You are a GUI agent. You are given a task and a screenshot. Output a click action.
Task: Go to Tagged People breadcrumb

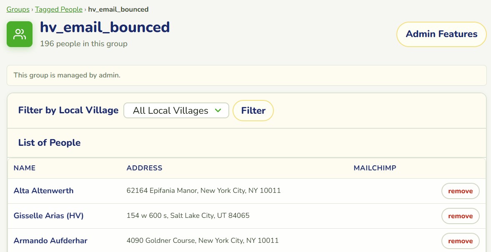click(x=59, y=10)
